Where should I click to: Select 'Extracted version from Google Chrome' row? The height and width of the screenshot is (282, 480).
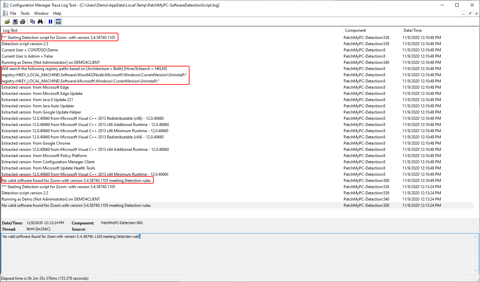pos(237,143)
